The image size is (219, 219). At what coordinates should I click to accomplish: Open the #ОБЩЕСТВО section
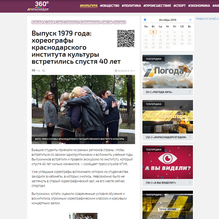[109, 6]
